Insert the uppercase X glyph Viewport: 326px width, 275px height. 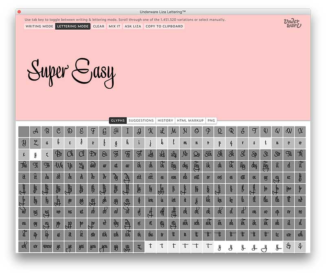pos(300,131)
